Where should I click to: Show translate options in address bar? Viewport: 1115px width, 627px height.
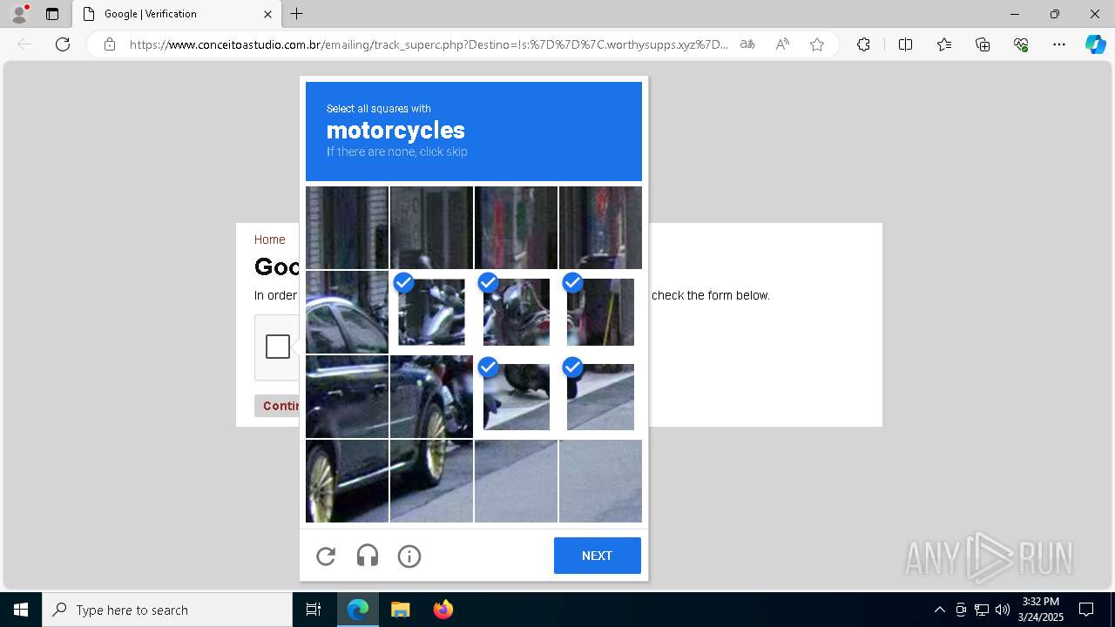tap(747, 44)
